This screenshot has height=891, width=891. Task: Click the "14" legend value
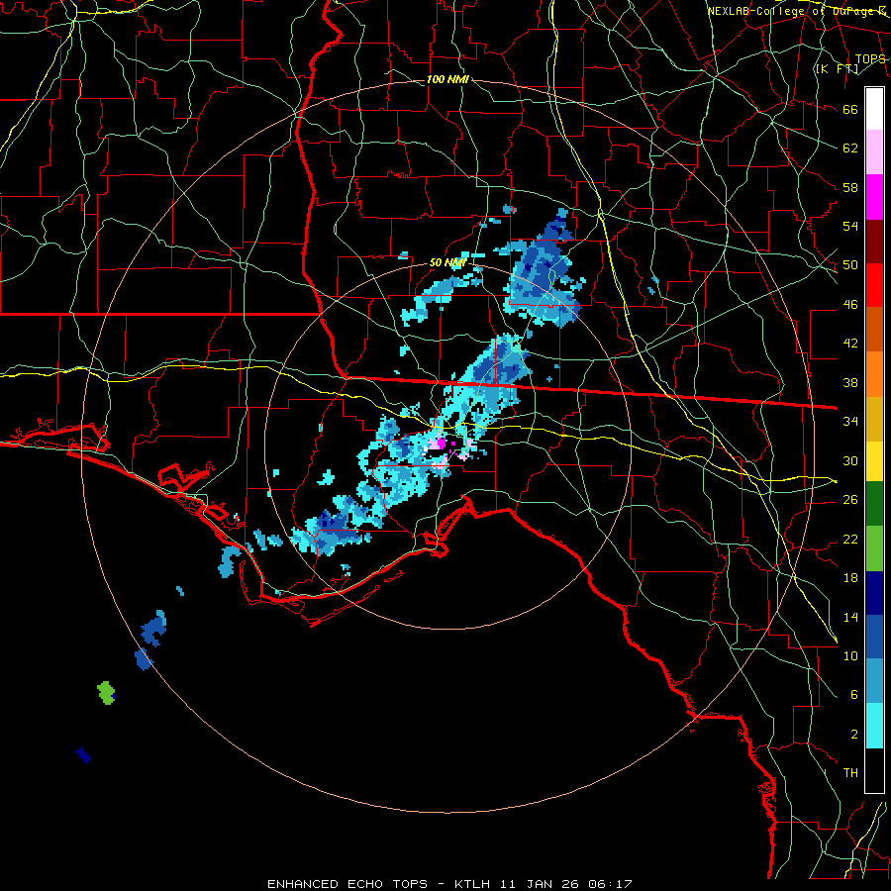click(850, 617)
